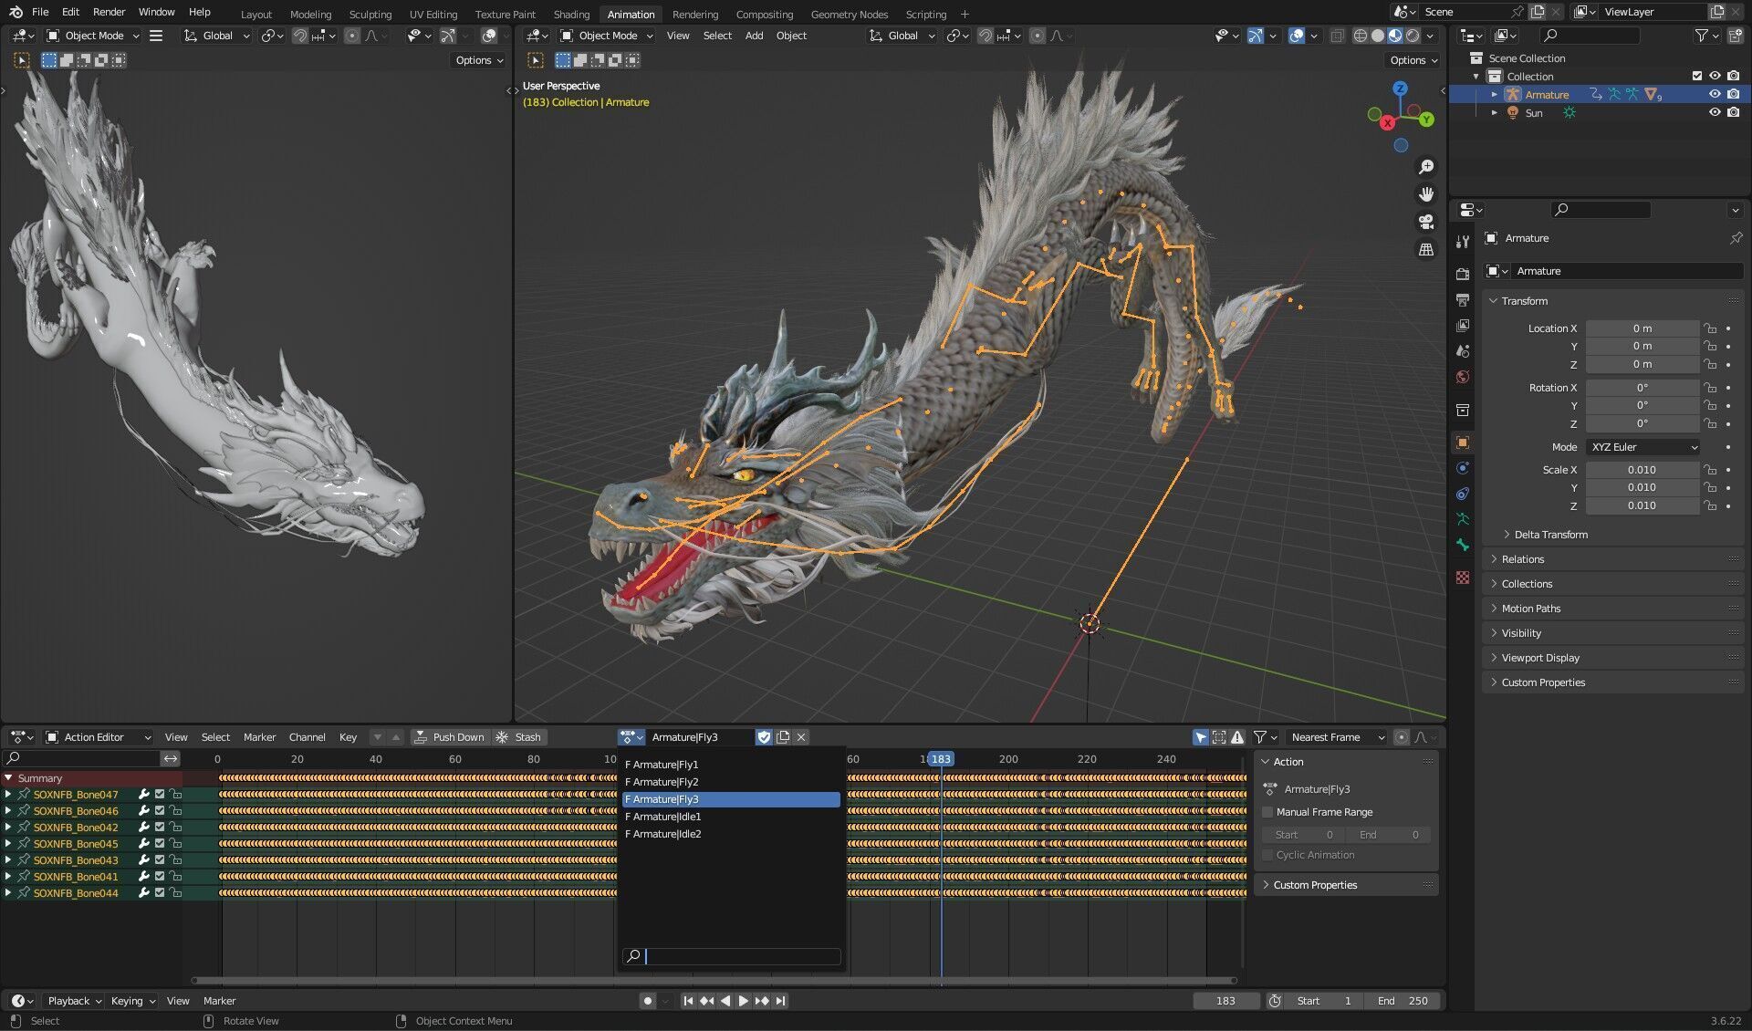The image size is (1752, 1031).
Task: Click the Push Down button
Action: coord(450,737)
